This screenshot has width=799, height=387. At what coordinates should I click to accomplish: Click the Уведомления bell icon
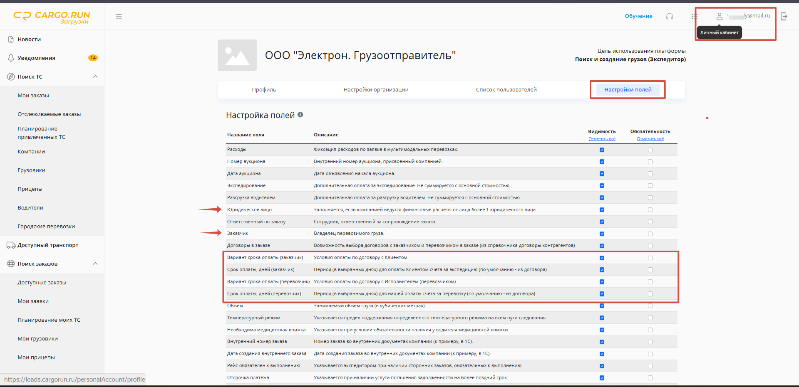(11, 58)
